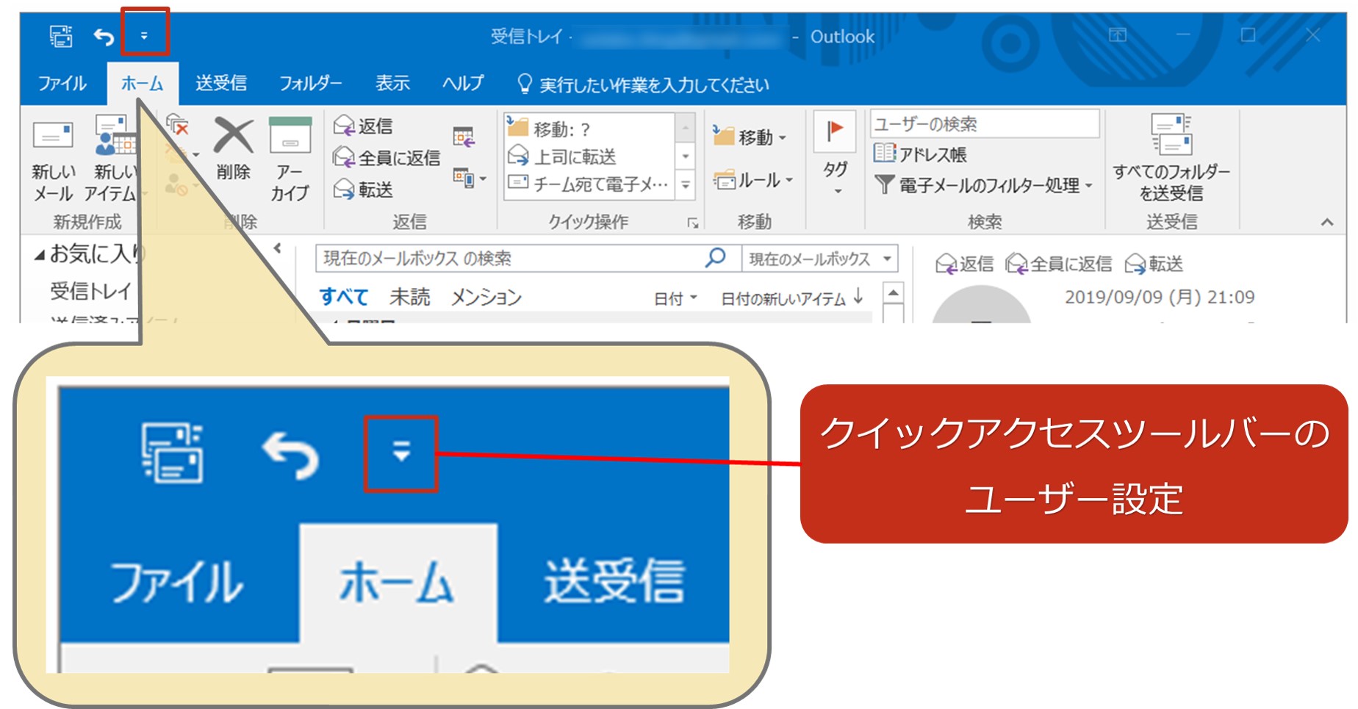Select 受信トレイ in the folder pane
Viewport: 1358px width, 709px height.
click(x=90, y=291)
